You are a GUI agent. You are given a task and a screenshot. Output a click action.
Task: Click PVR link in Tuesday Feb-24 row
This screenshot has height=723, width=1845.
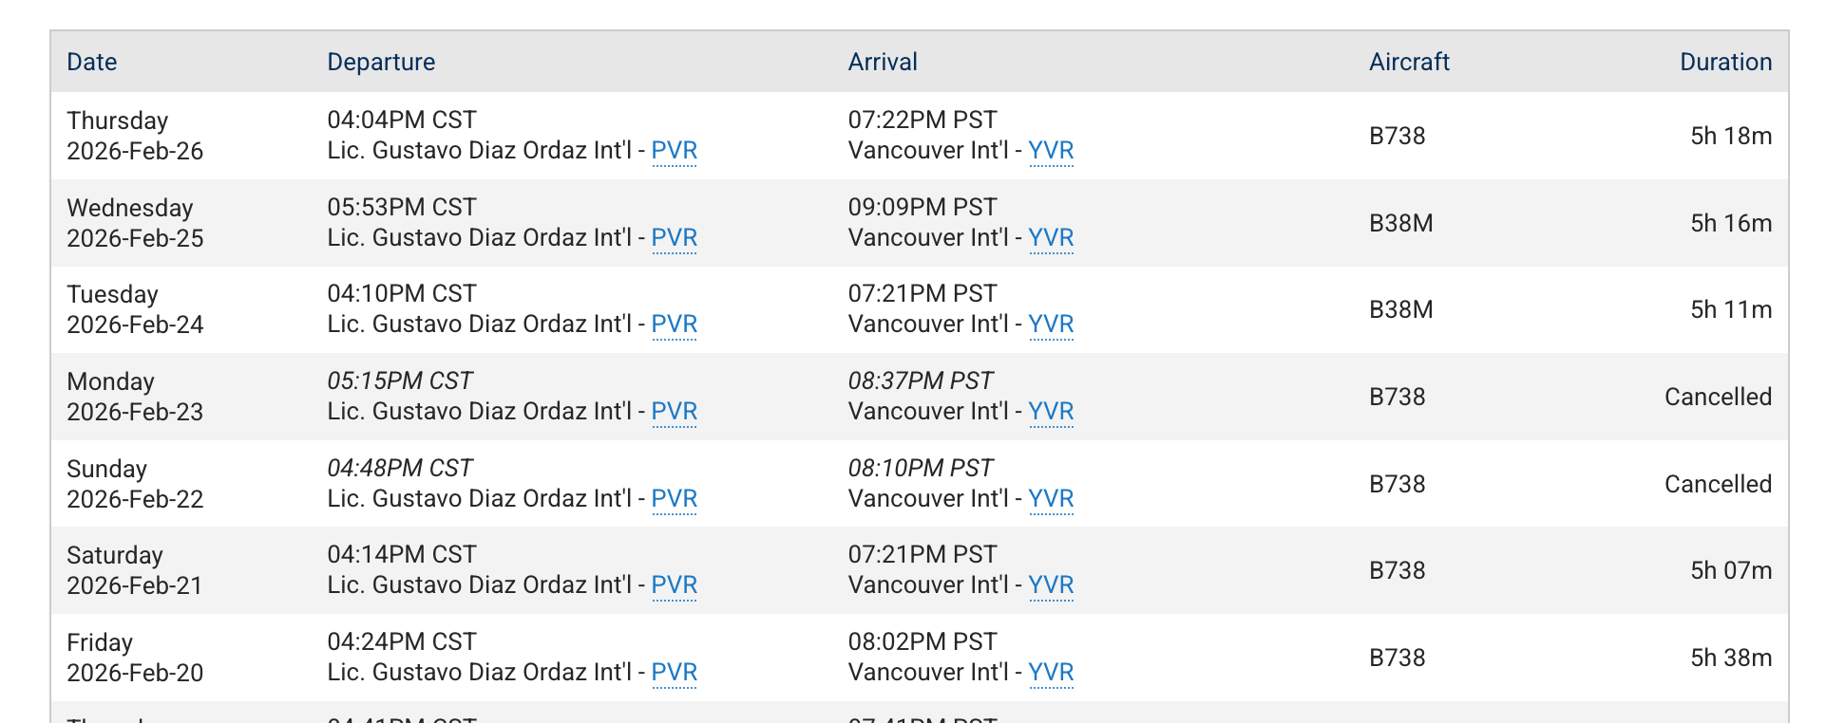(674, 324)
